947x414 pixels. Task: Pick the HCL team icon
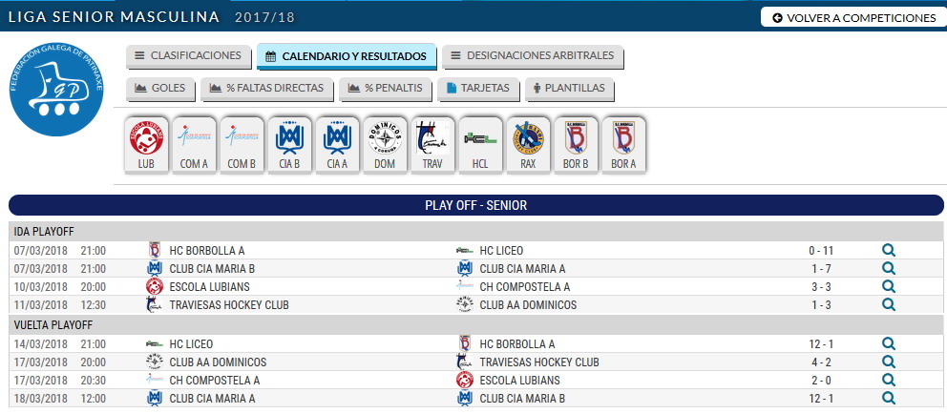pyautogui.click(x=480, y=144)
